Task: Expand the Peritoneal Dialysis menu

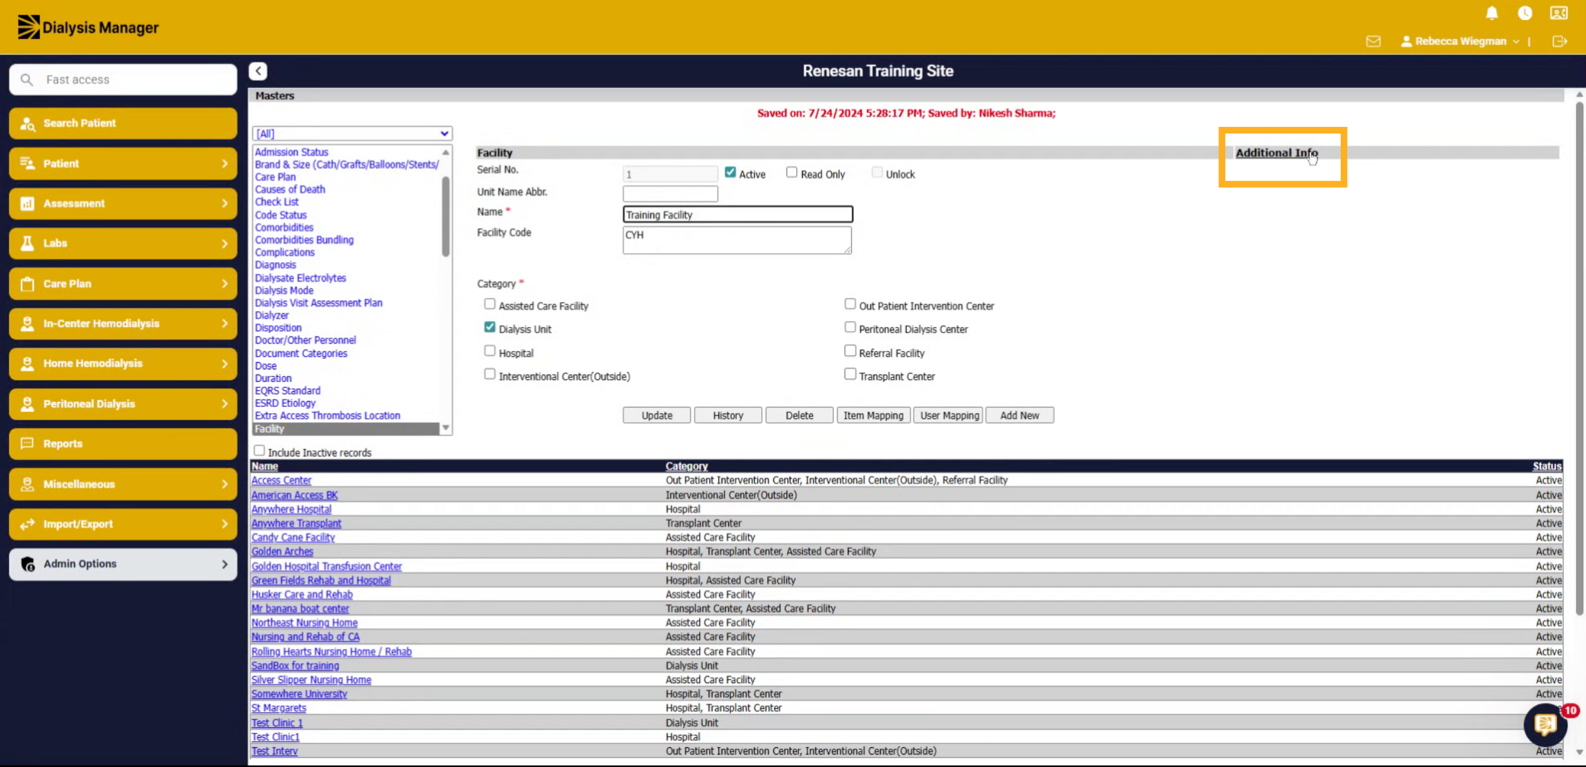Action: (123, 404)
